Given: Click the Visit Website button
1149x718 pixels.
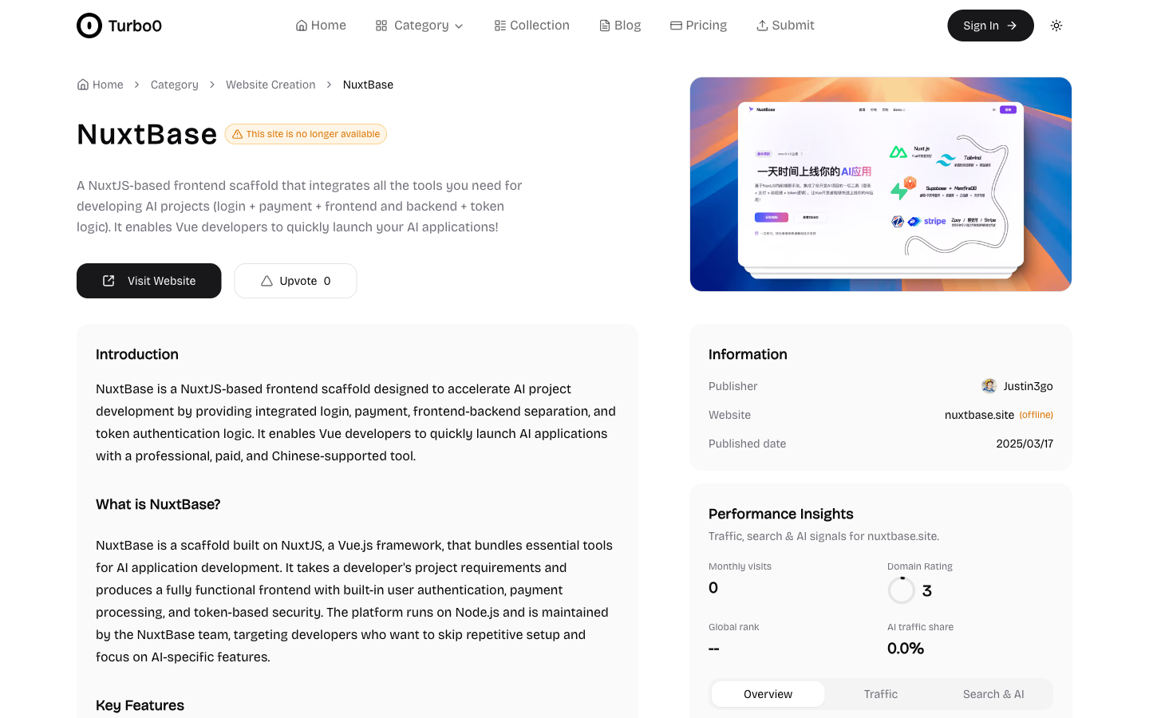Looking at the screenshot, I should pyautogui.click(x=149, y=281).
